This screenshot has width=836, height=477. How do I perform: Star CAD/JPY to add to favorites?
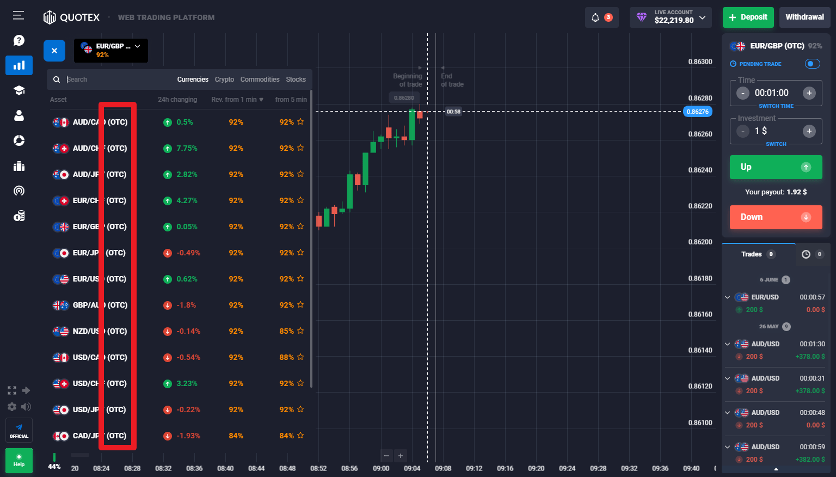[x=301, y=435]
